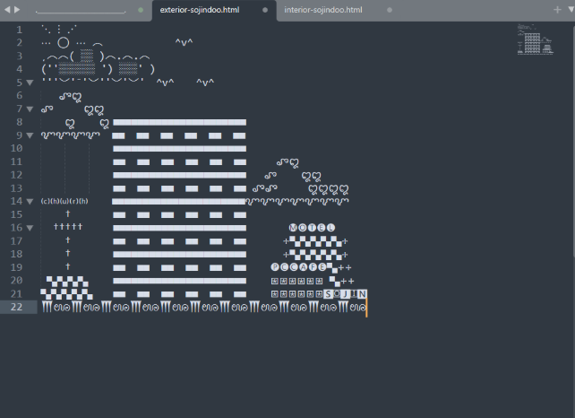Fold the code block at line 14
This screenshot has height=418, width=575.
point(30,201)
